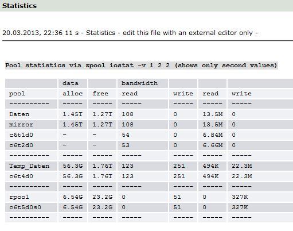Image resolution: width=293 pixels, height=231 pixels.
Task: Click the c6t5d0s0 disk name
Action: (x=25, y=207)
